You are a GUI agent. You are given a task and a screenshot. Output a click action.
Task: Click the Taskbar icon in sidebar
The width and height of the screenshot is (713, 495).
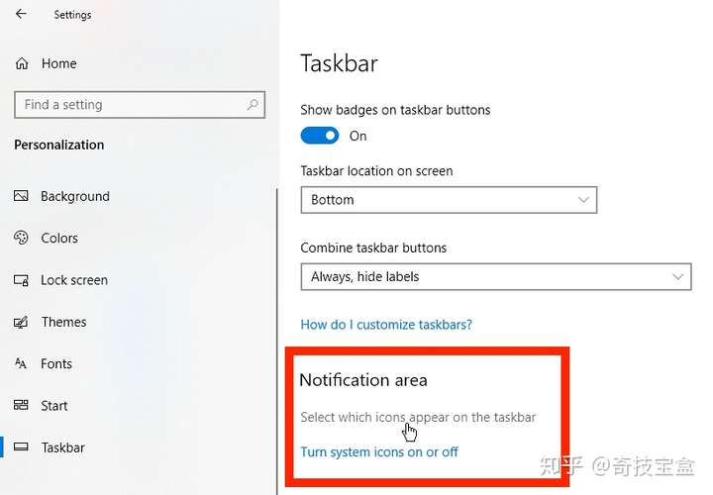21,447
